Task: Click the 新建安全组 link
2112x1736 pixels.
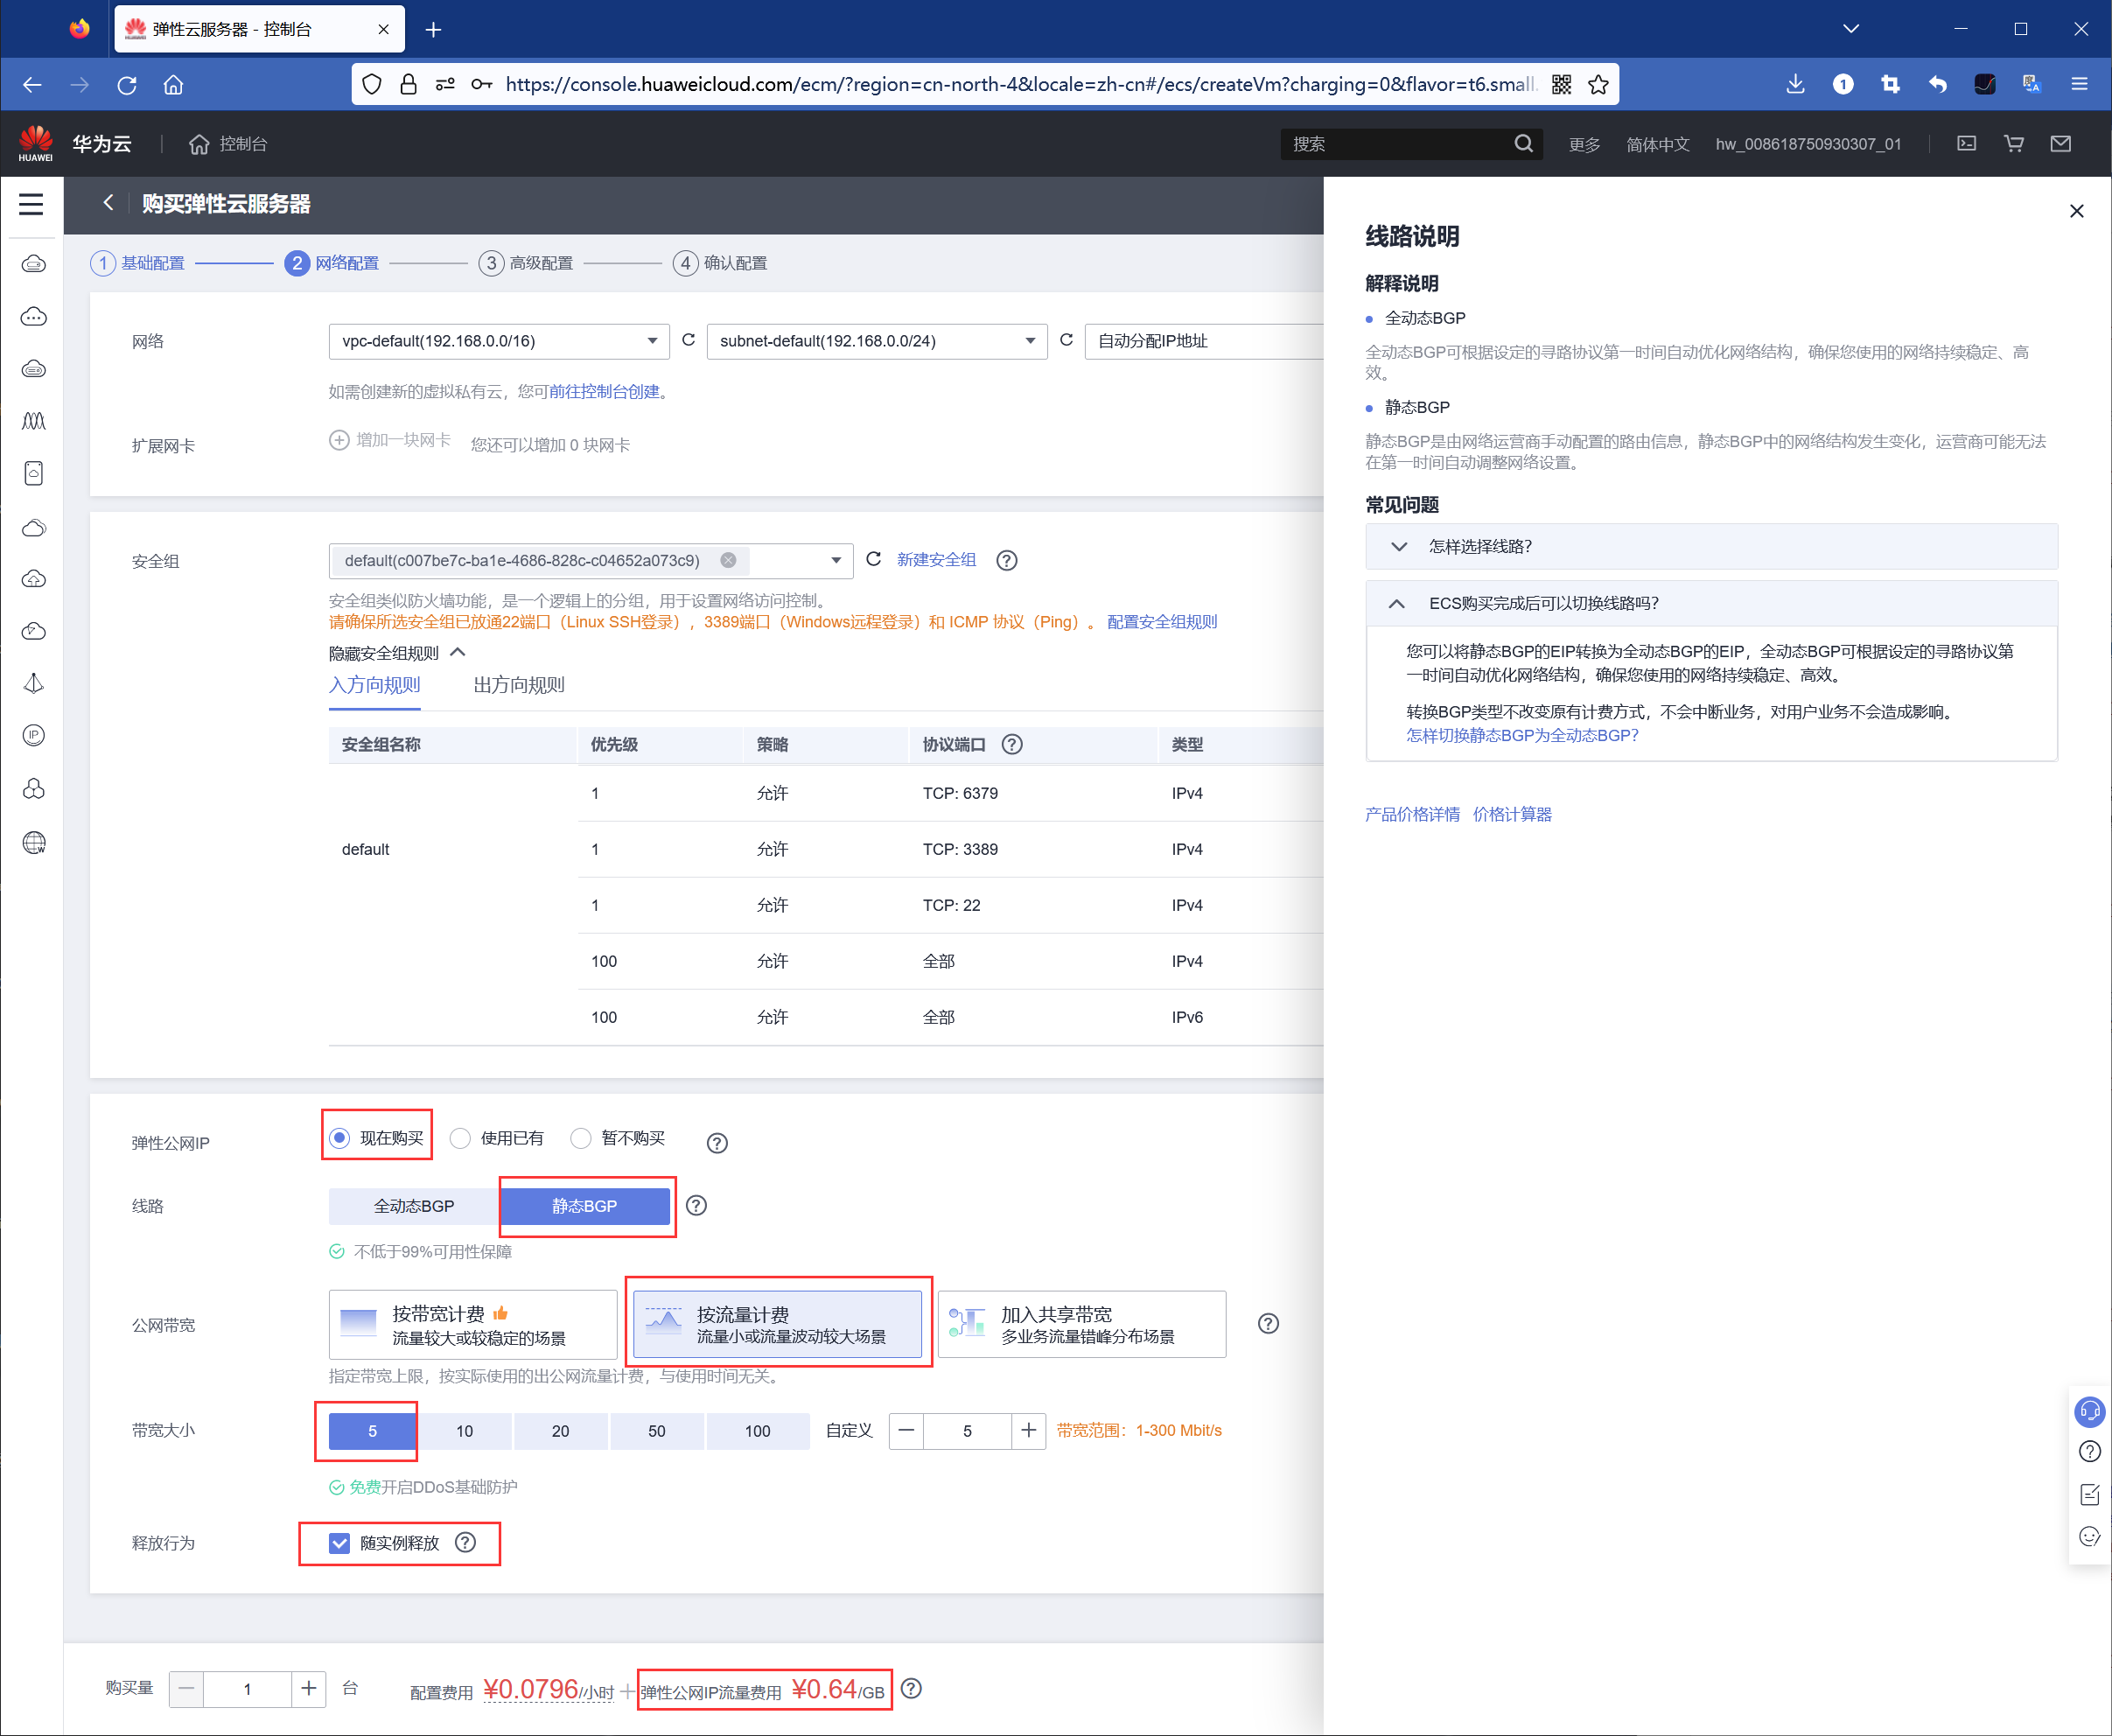Action: tap(935, 560)
